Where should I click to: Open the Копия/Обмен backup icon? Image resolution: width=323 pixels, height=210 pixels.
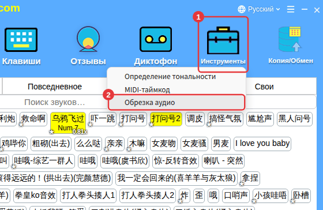click(x=290, y=39)
